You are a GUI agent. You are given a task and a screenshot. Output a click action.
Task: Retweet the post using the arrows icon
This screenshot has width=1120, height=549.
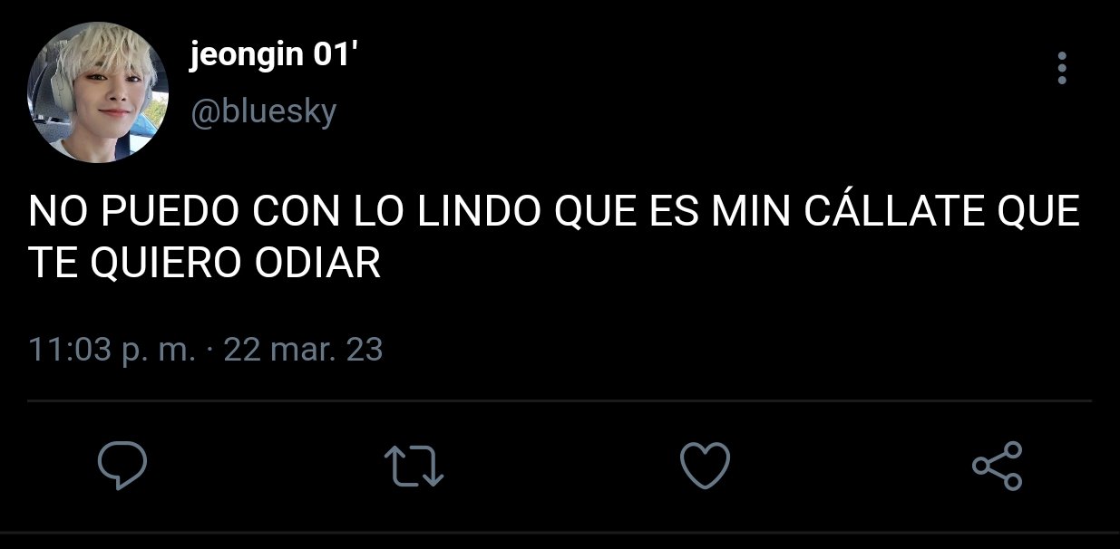pos(414,466)
